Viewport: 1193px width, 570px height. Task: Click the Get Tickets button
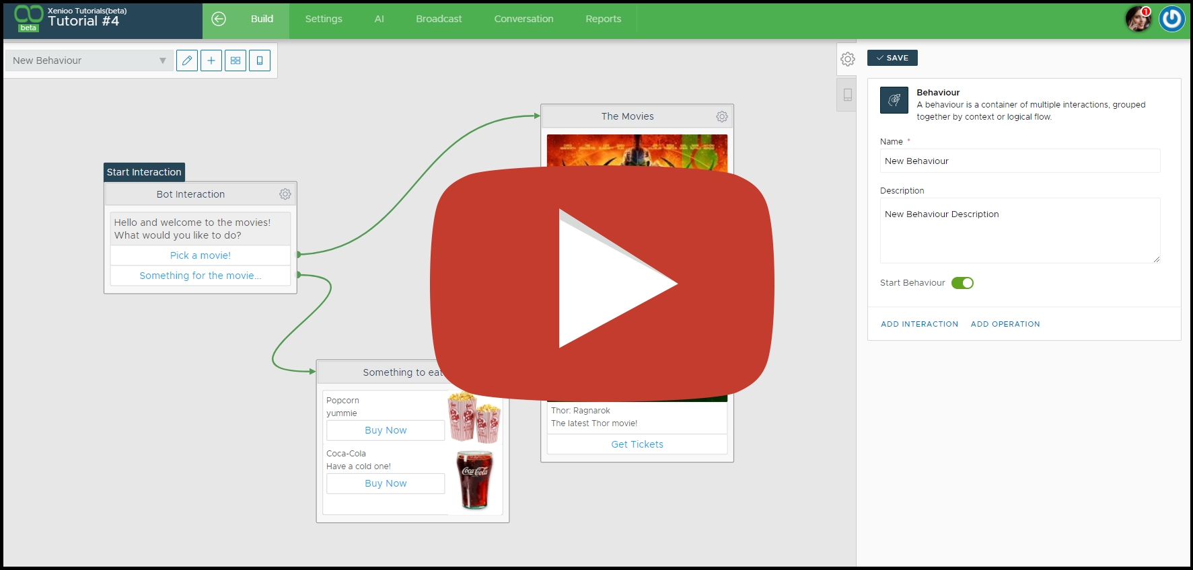click(x=637, y=444)
